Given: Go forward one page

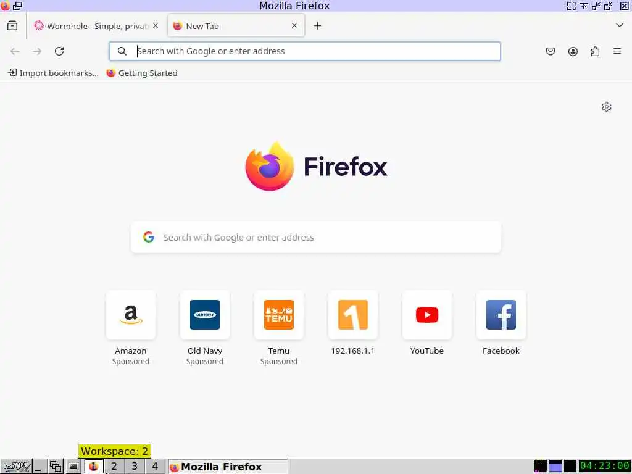Looking at the screenshot, I should point(37,51).
